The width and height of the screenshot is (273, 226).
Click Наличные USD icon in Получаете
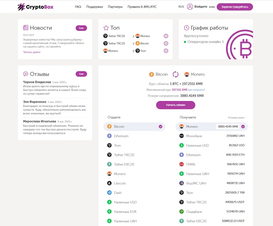182,145
